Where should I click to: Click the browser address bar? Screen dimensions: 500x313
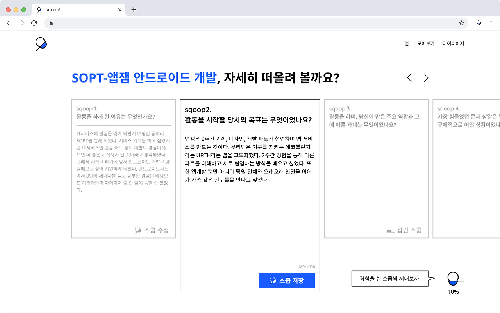pyautogui.click(x=256, y=23)
